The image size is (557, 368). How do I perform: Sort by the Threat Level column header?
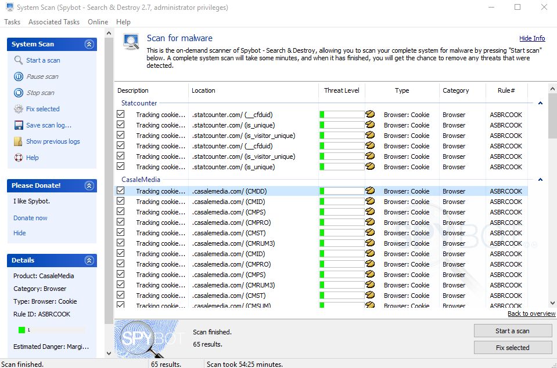pyautogui.click(x=342, y=90)
